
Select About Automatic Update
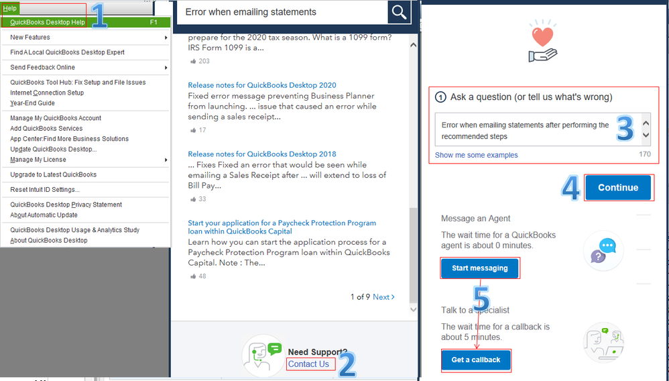coord(44,215)
